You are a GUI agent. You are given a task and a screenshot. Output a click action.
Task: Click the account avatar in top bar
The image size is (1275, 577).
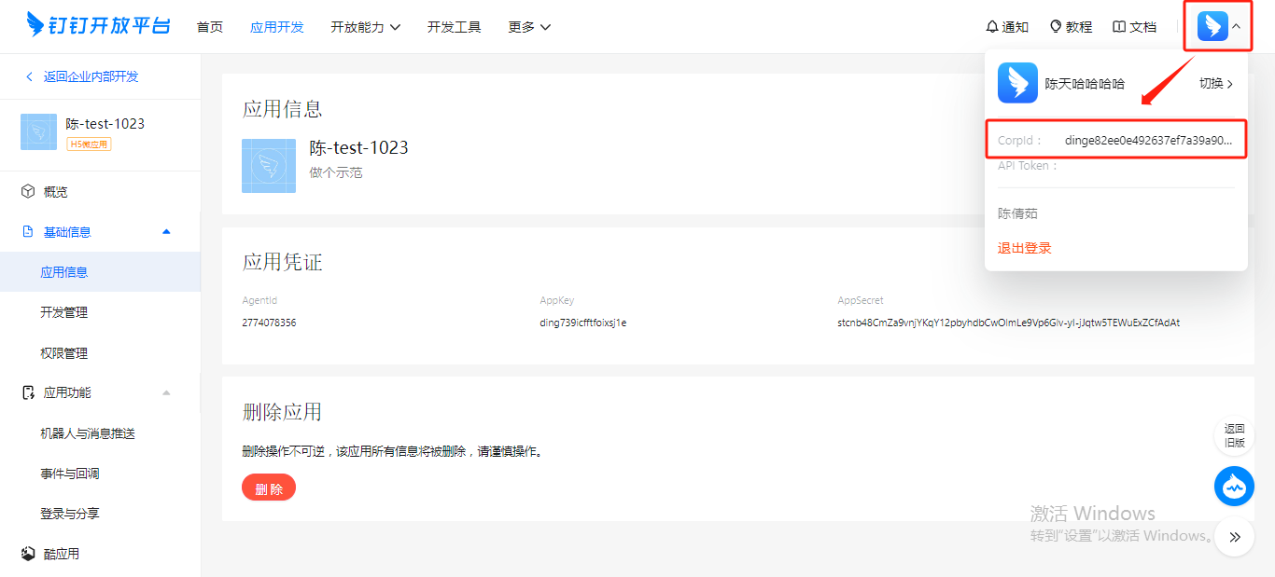click(1212, 26)
